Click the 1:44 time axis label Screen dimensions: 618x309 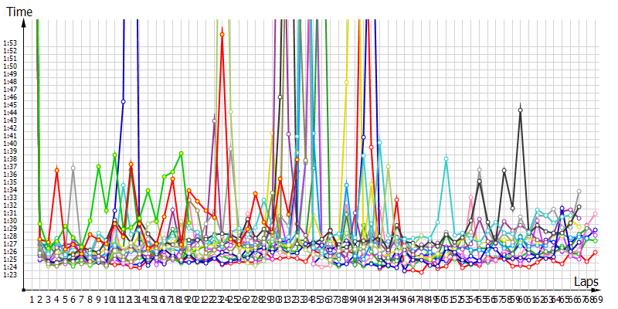tap(10, 112)
